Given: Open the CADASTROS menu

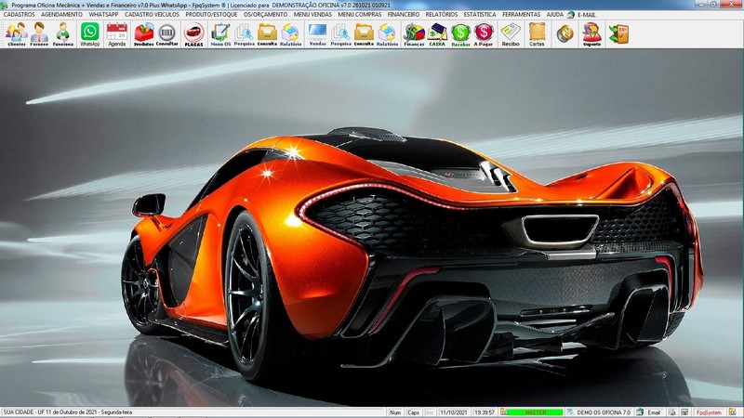Looking at the screenshot, I should pyautogui.click(x=19, y=15).
